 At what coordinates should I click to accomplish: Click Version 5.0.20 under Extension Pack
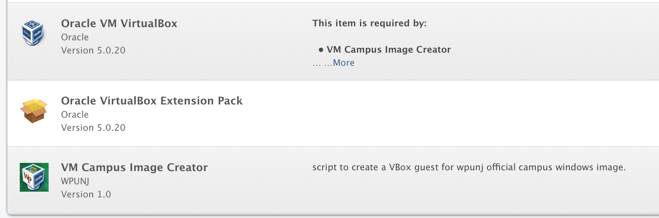(93, 128)
